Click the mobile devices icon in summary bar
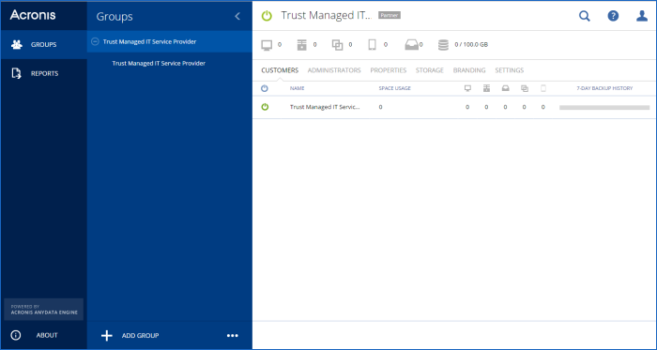The height and width of the screenshot is (350, 657). 372,45
